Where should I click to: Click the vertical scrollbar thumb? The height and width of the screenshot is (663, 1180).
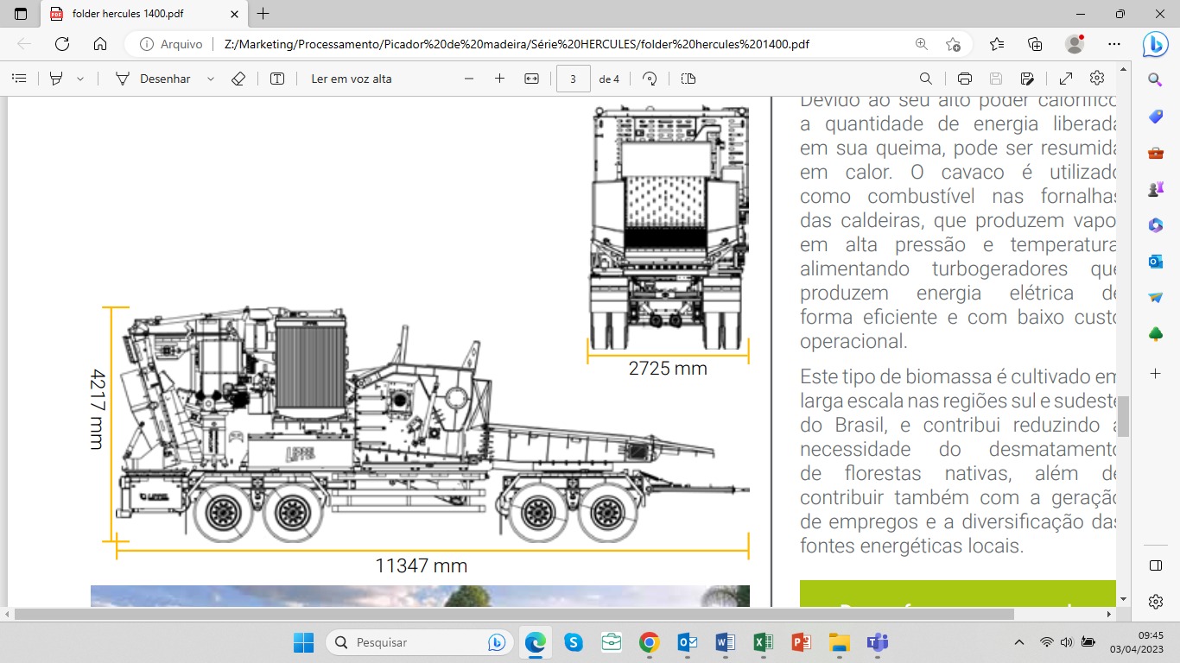pos(1123,416)
